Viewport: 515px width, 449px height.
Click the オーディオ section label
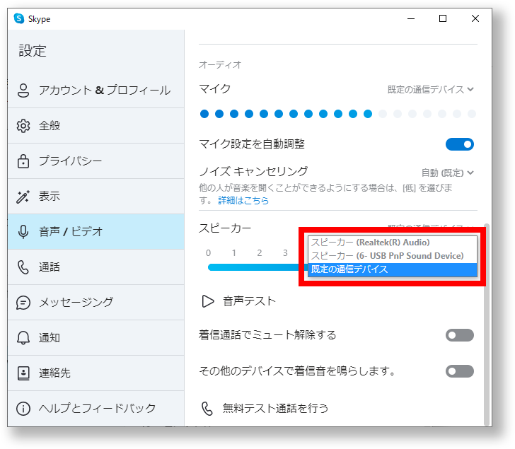(x=220, y=64)
